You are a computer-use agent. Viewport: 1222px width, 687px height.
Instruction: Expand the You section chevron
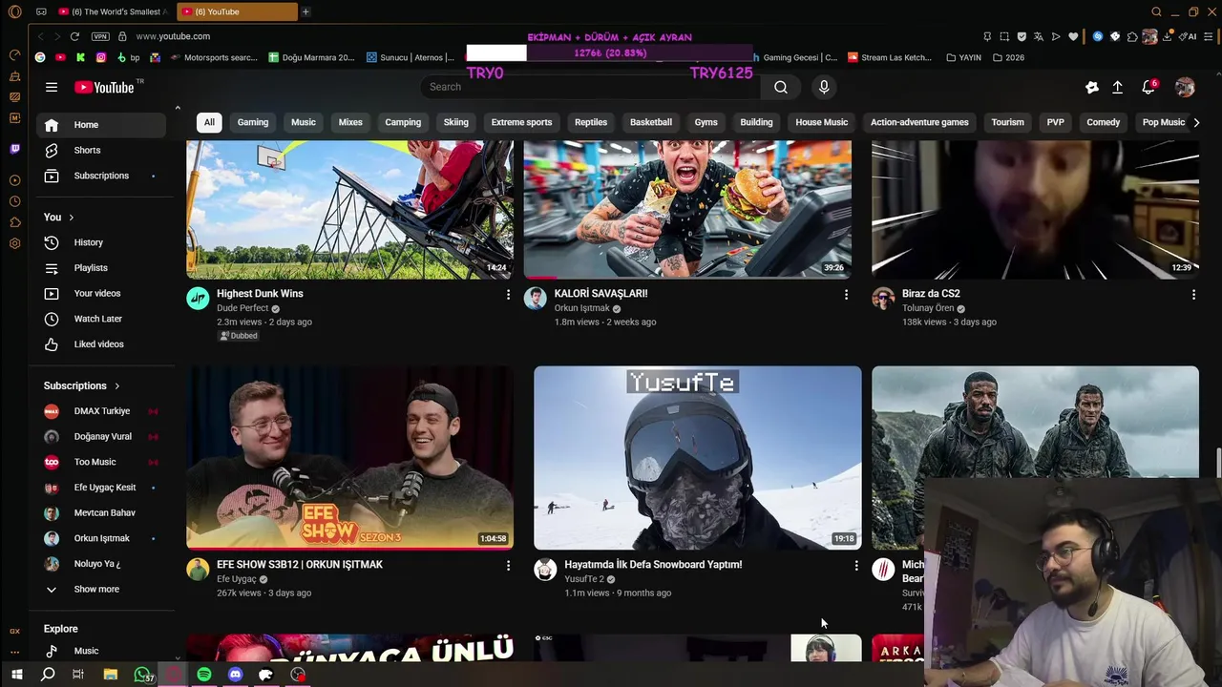pos(71,218)
